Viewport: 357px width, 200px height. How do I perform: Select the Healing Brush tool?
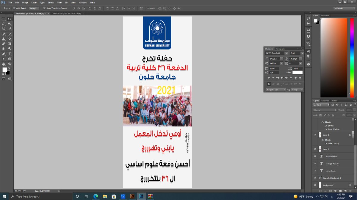coord(3,34)
